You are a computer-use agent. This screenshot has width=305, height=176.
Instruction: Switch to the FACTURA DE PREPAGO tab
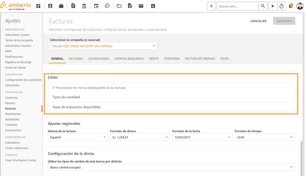point(200,59)
